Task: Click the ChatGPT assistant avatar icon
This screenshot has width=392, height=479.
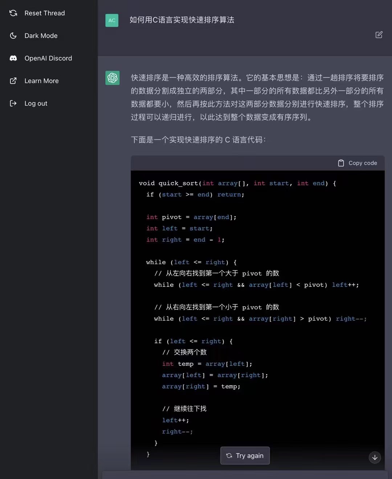Action: (113, 78)
